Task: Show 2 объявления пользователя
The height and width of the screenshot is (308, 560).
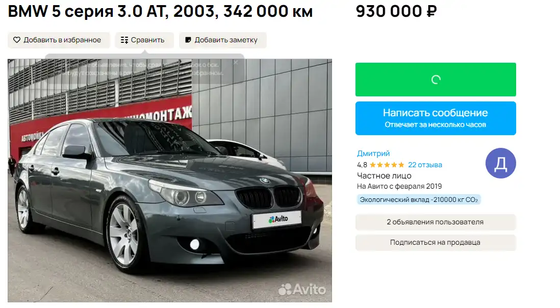Action: pos(436,222)
